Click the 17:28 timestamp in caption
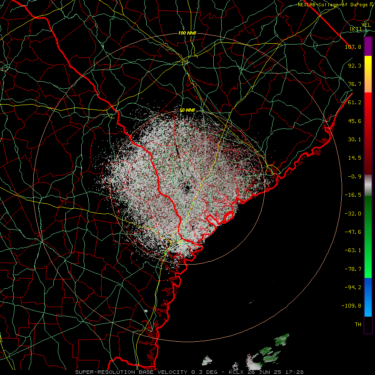 click(x=295, y=372)
